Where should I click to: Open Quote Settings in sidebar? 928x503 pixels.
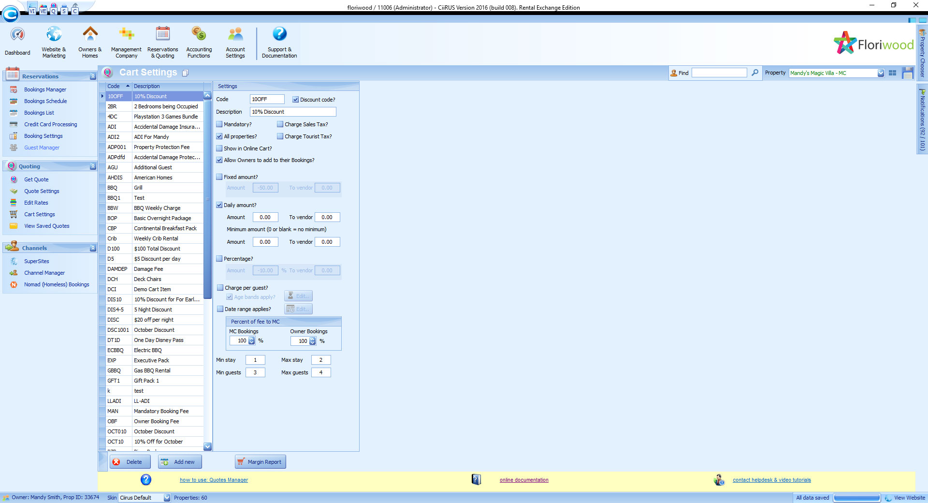click(x=42, y=191)
